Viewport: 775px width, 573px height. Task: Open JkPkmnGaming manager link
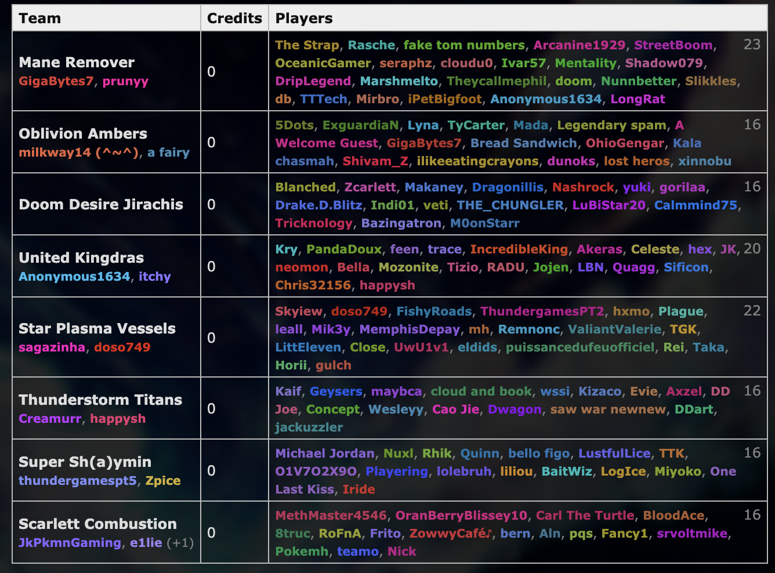(70, 543)
